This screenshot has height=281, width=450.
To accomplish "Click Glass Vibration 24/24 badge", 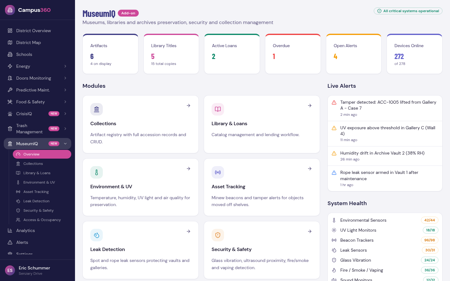I will click(x=430, y=260).
